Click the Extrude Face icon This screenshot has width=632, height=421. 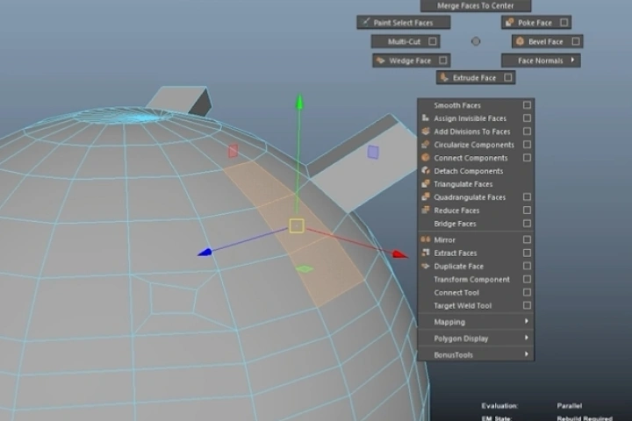click(444, 77)
